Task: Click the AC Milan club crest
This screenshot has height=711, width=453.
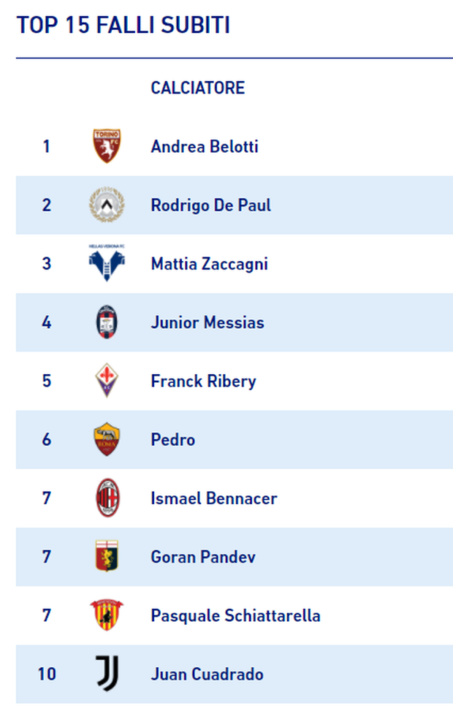Action: coord(107,498)
